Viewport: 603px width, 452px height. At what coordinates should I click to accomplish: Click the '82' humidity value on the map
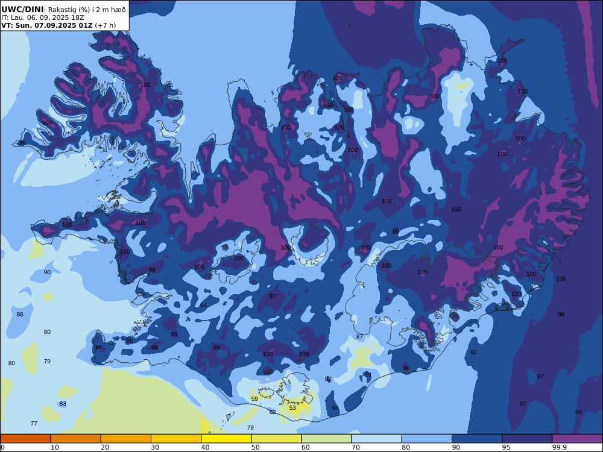(273, 412)
